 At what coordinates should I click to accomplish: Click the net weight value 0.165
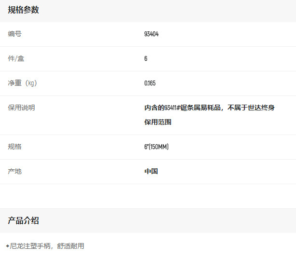(x=149, y=83)
